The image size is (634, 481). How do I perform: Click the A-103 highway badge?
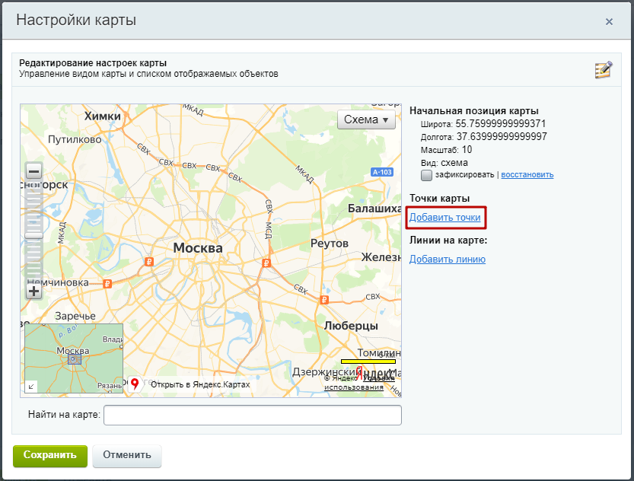coord(382,172)
